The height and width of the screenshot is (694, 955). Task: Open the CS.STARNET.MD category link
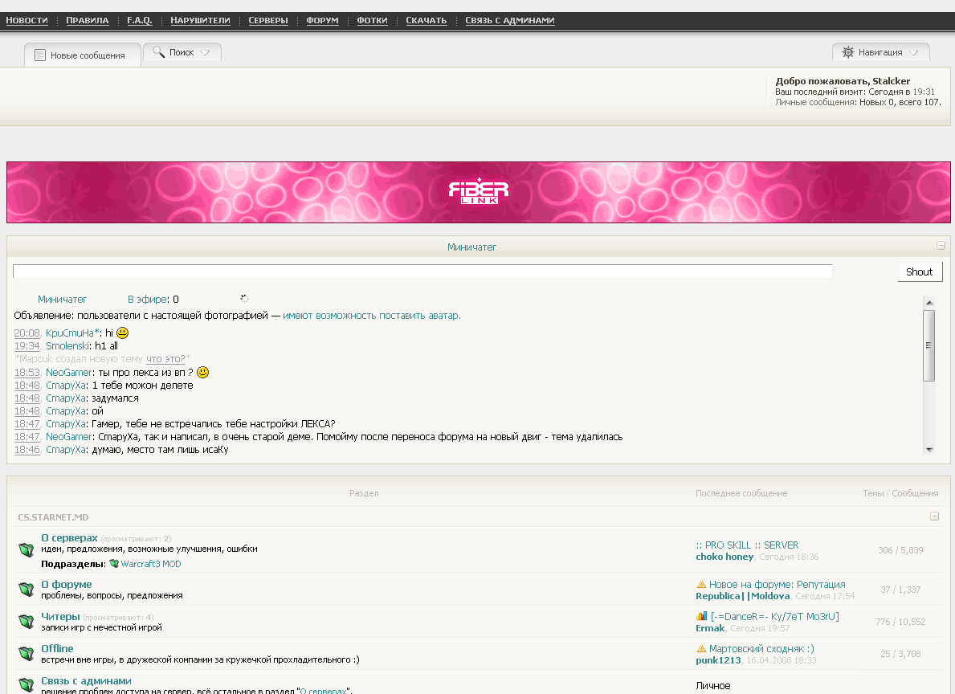pos(53,517)
